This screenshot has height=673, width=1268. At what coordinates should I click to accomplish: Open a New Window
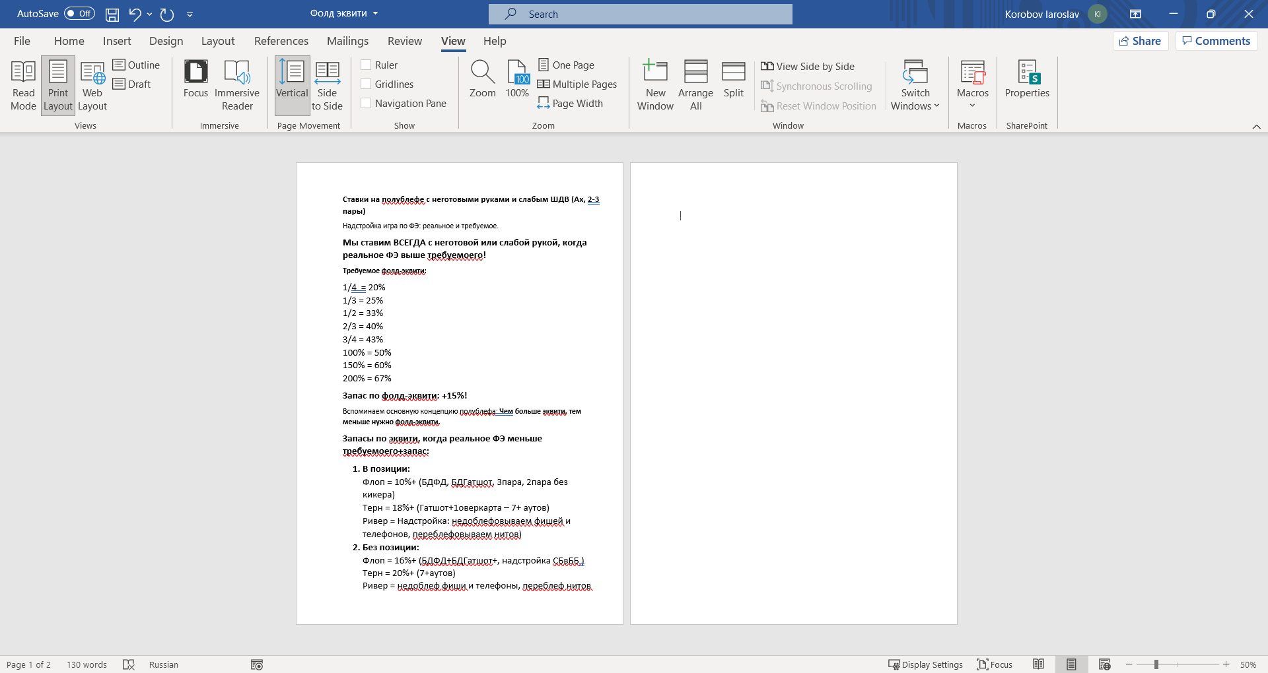coord(655,86)
